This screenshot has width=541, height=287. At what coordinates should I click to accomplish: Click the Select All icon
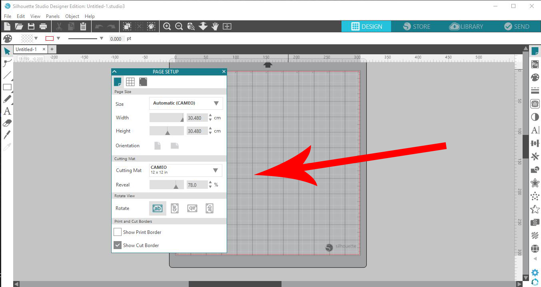(x=127, y=26)
